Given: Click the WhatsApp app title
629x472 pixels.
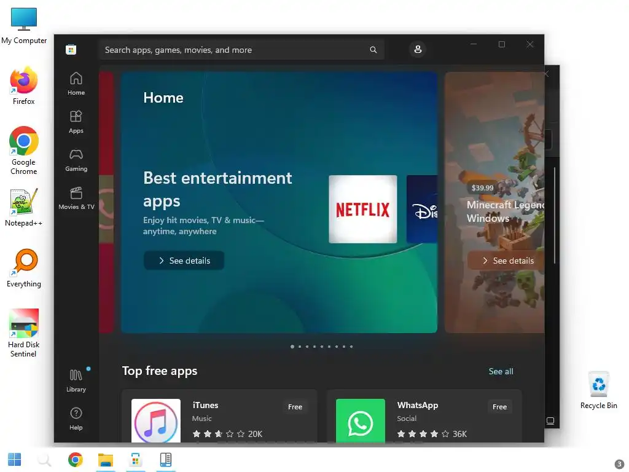Looking at the screenshot, I should point(418,405).
